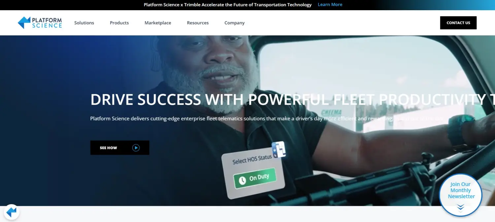
Task: Expand the Company navigation item
Action: [x=235, y=23]
